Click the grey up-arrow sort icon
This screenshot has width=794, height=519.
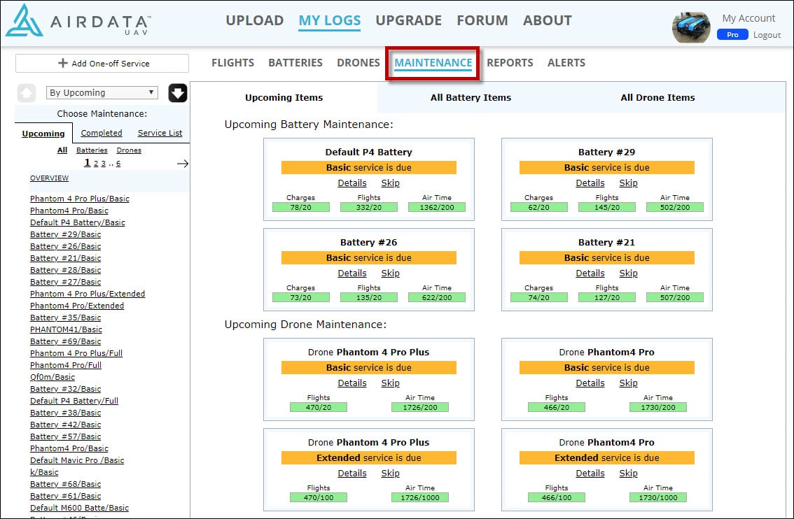pos(27,93)
